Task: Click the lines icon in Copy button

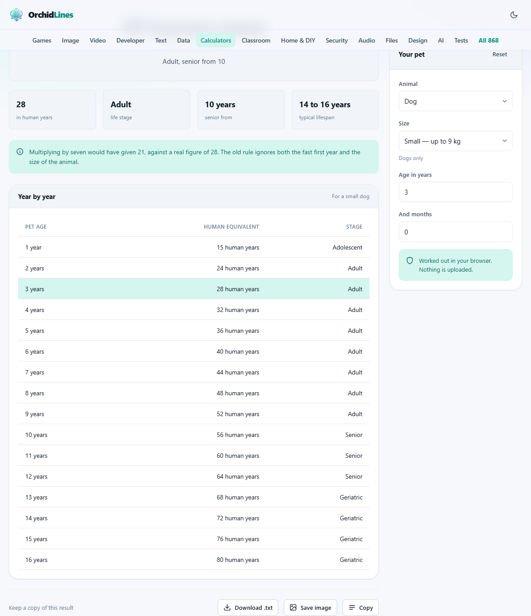Action: point(352,608)
